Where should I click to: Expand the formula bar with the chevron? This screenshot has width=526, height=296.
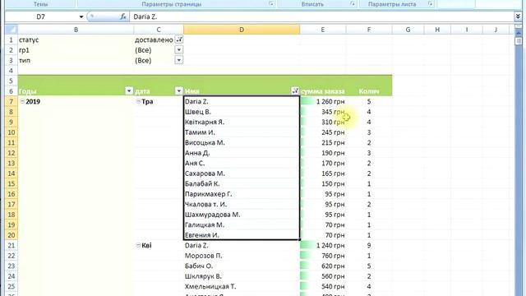[x=518, y=16]
